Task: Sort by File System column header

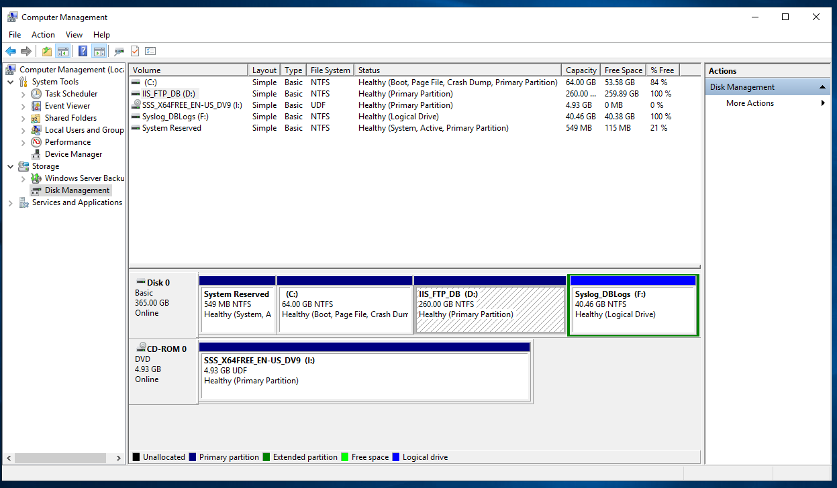Action: (330, 70)
